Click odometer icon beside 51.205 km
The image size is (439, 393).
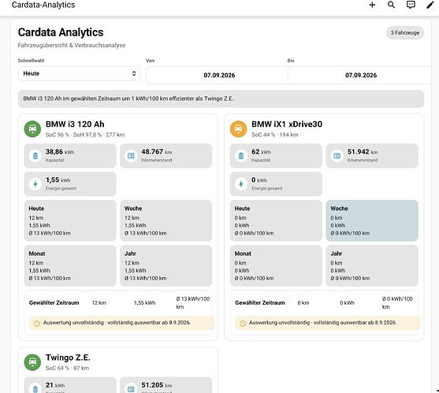(x=131, y=389)
